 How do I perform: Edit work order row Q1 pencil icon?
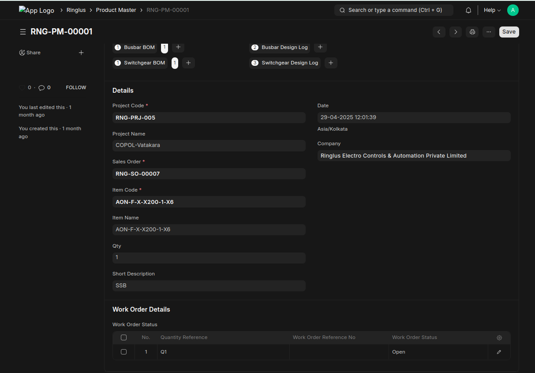point(499,352)
